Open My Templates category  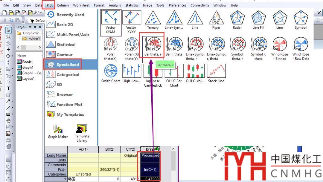[71, 114]
